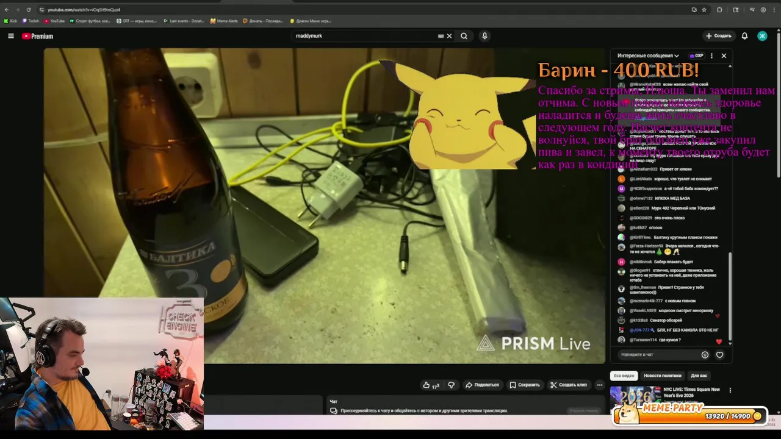Viewport: 781px width, 439px height.
Task: Go to YouTube Premium home logo
Action: pyautogui.click(x=37, y=36)
